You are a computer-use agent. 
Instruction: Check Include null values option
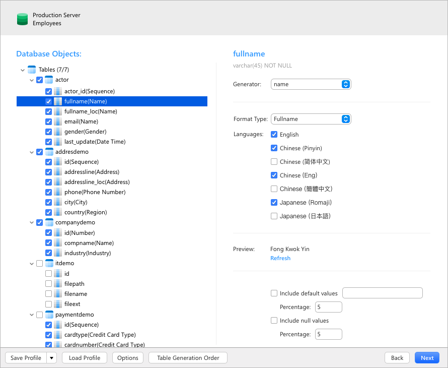274,321
